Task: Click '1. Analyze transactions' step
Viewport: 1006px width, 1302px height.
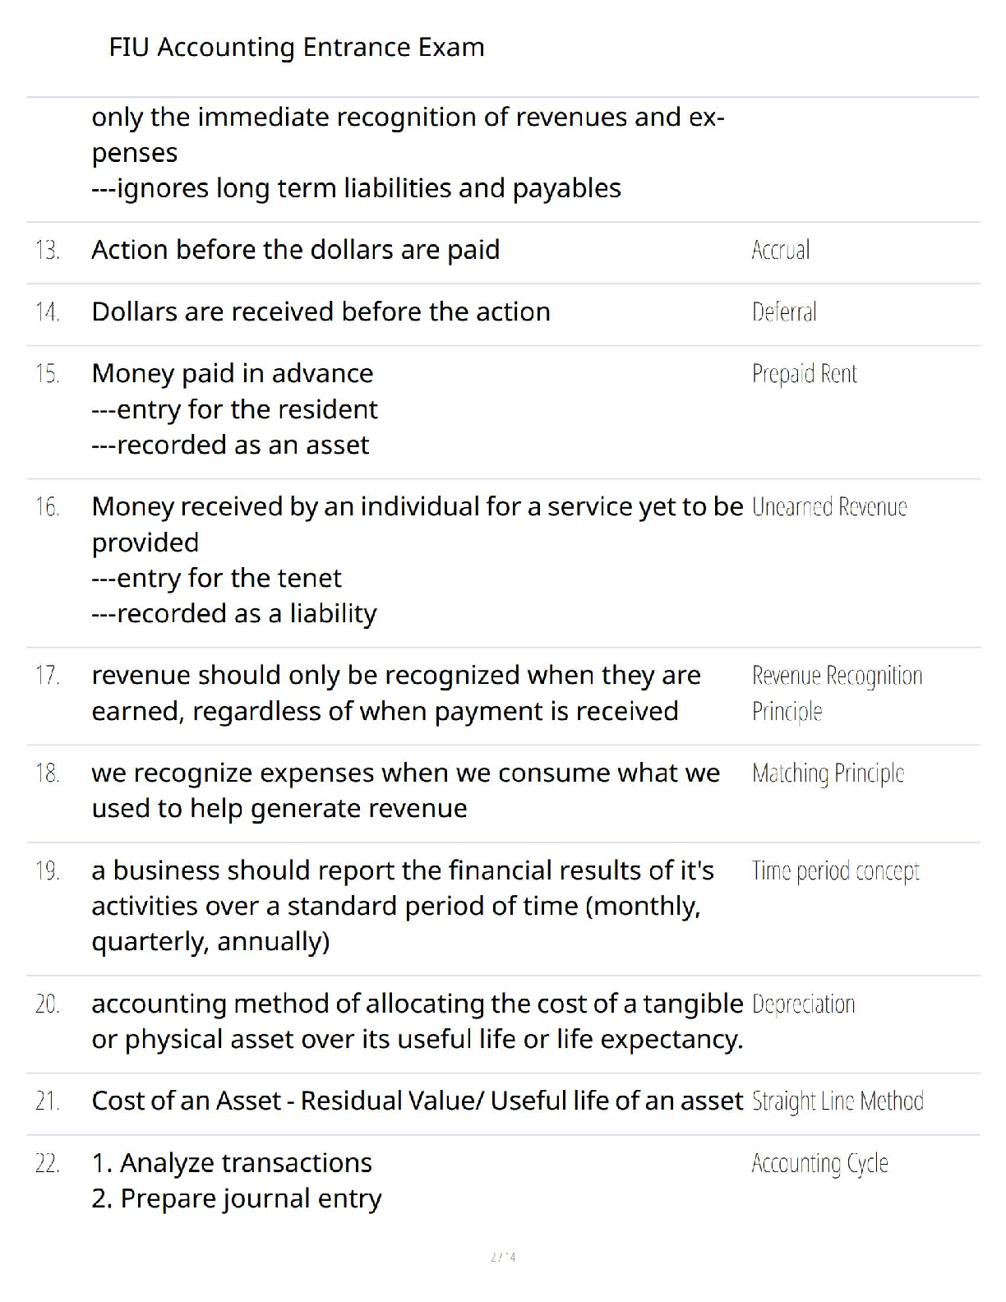Action: click(231, 1164)
